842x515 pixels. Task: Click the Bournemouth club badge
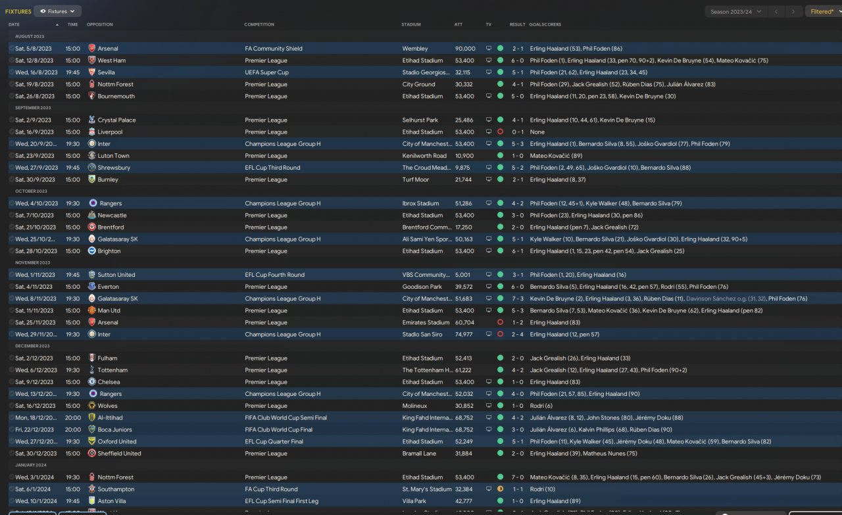click(91, 96)
